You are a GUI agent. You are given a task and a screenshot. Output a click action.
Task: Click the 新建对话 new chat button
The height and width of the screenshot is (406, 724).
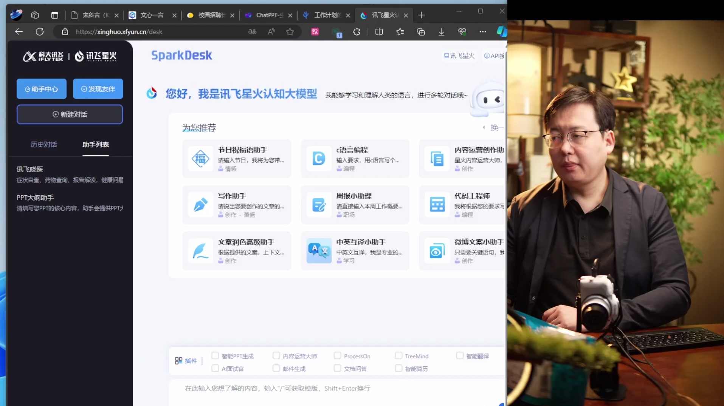coord(70,114)
